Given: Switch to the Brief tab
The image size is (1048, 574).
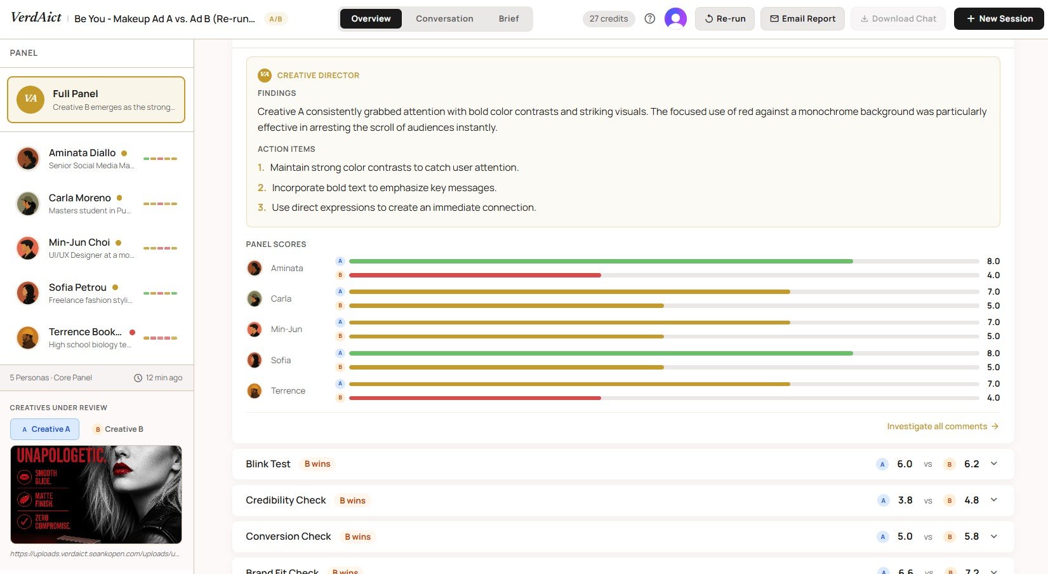Looking at the screenshot, I should coord(508,19).
